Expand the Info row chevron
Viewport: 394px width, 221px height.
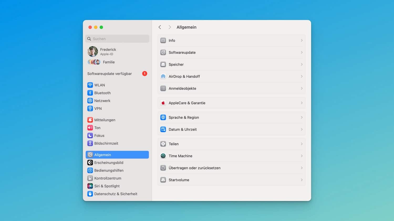(x=302, y=40)
